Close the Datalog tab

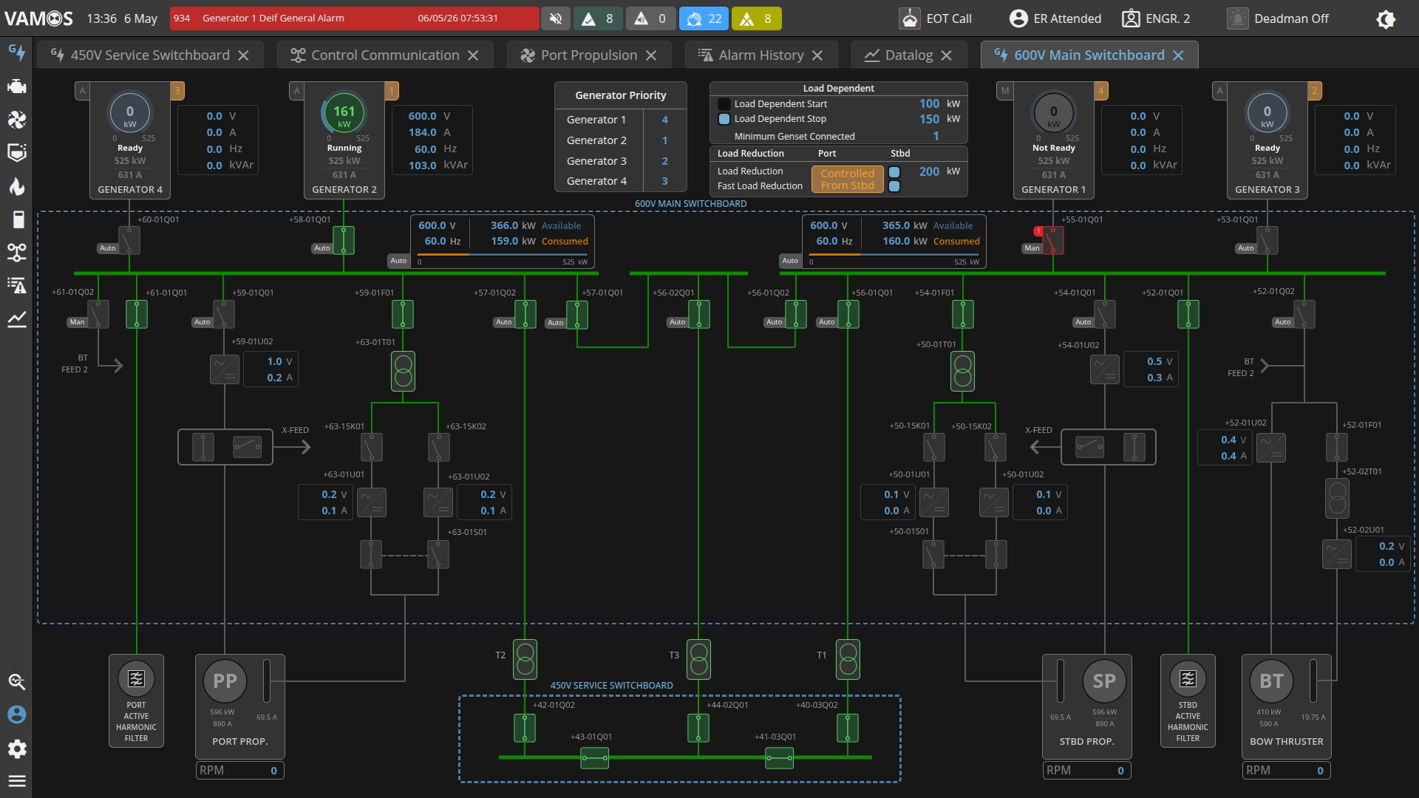pos(946,55)
